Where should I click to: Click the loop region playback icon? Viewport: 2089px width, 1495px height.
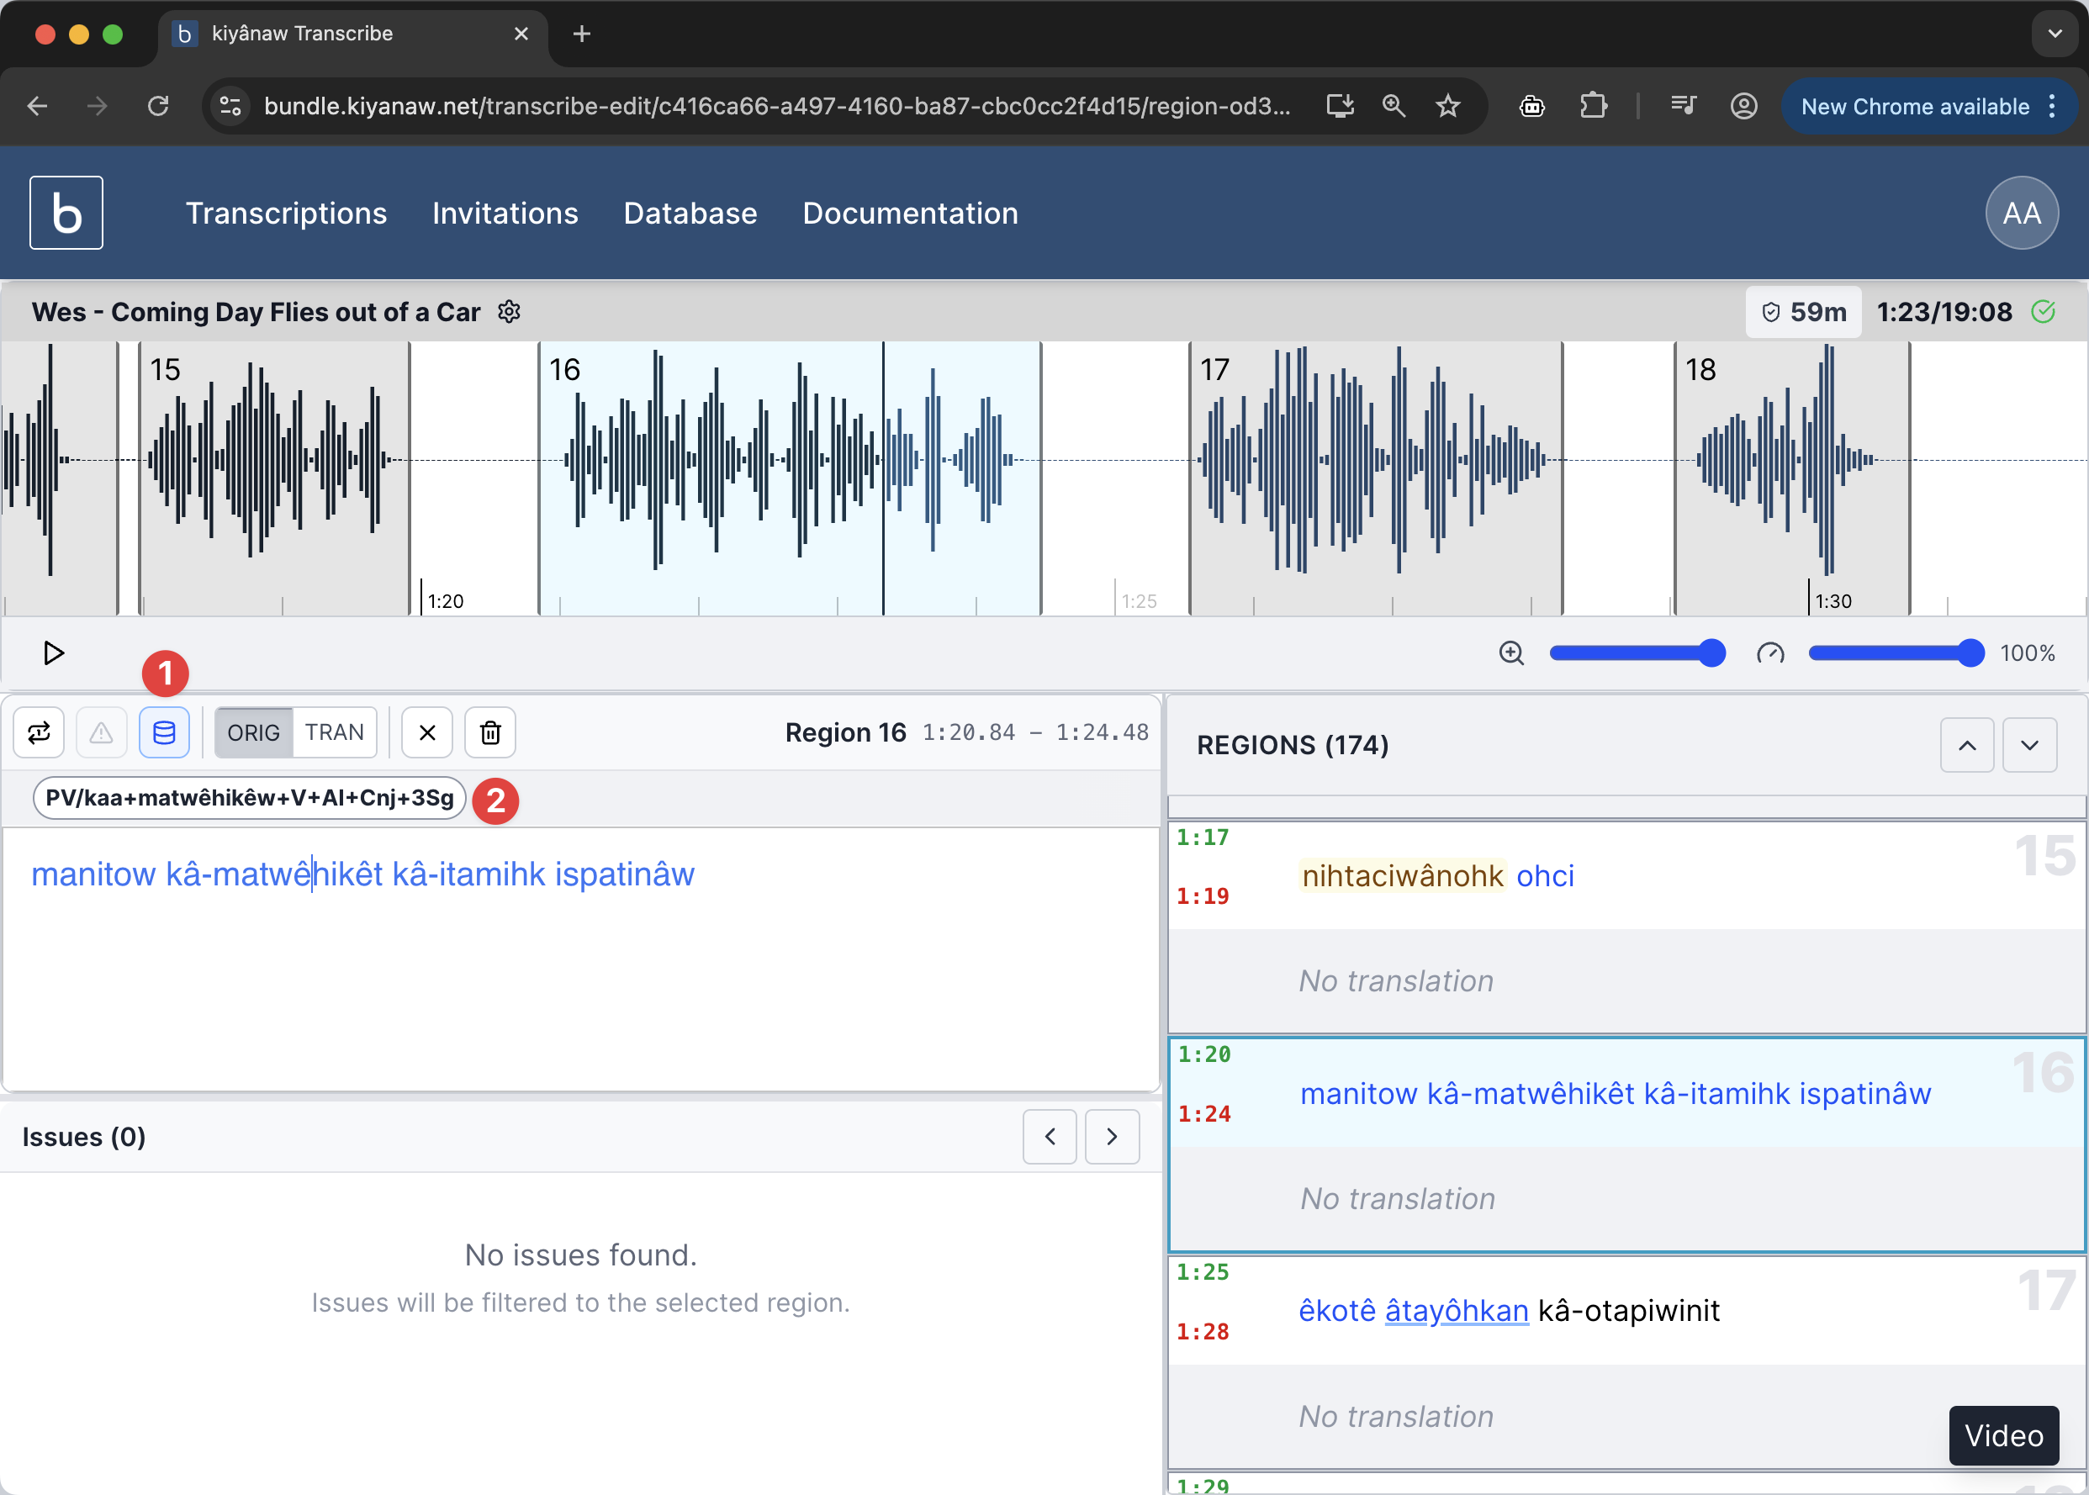[39, 732]
